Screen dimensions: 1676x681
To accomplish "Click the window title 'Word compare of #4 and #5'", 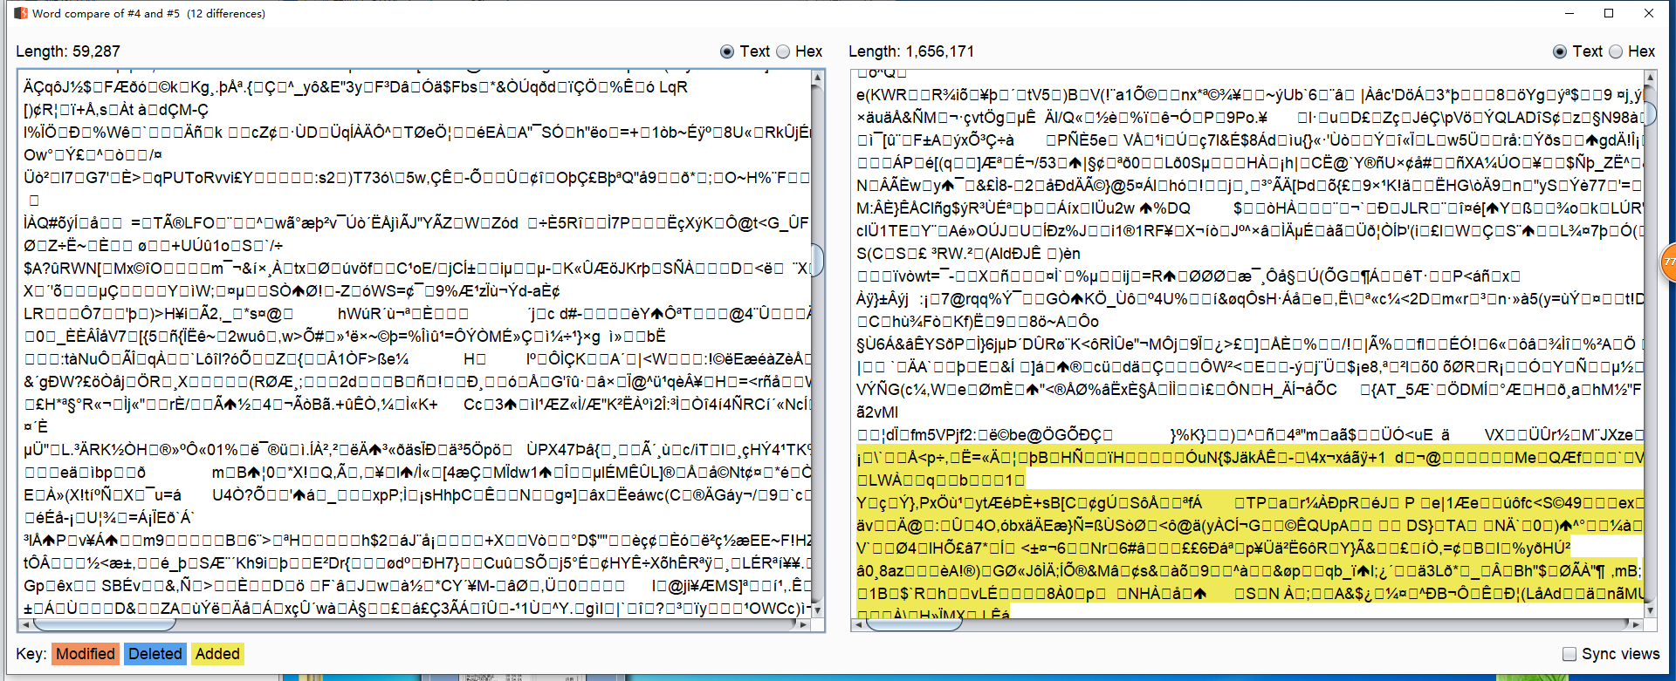I will [149, 13].
